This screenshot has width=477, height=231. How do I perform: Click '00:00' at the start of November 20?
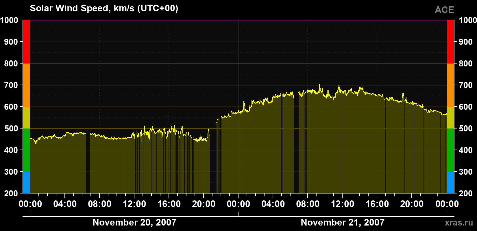coord(30,204)
